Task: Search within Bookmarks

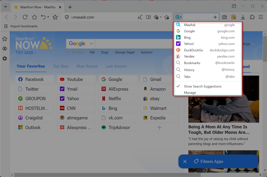Action: pos(208,63)
